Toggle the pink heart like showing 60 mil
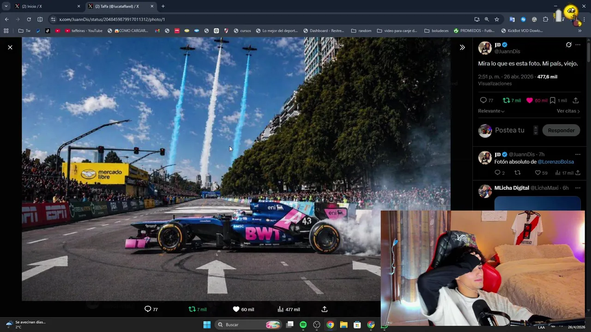Image resolution: width=591 pixels, height=332 pixels. (x=530, y=100)
